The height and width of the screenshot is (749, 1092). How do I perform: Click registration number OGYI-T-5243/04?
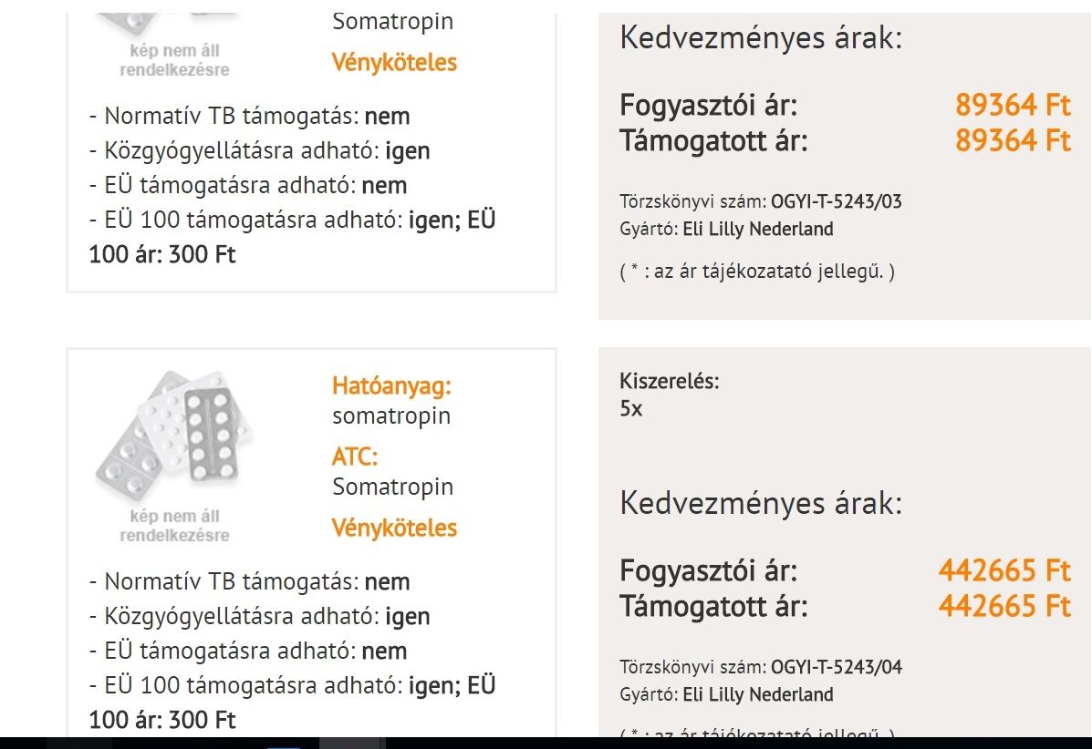click(837, 667)
